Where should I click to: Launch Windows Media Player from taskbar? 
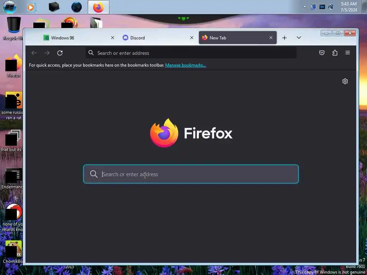pyautogui.click(x=31, y=7)
